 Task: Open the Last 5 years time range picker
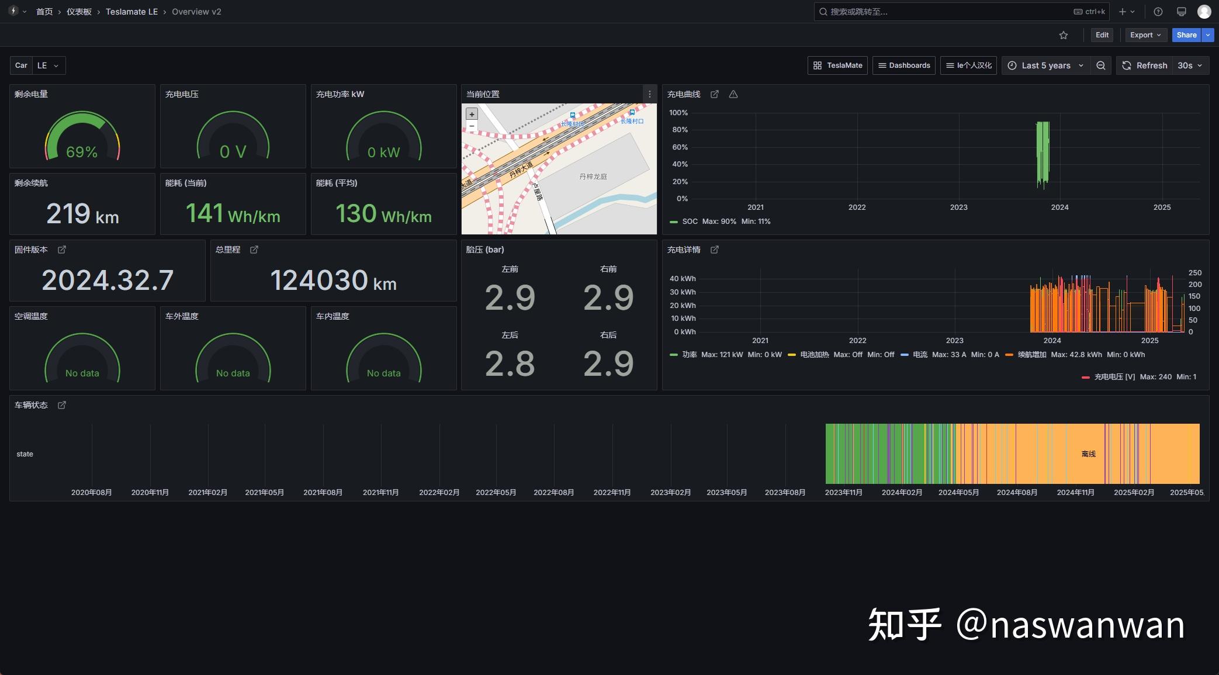coord(1045,65)
